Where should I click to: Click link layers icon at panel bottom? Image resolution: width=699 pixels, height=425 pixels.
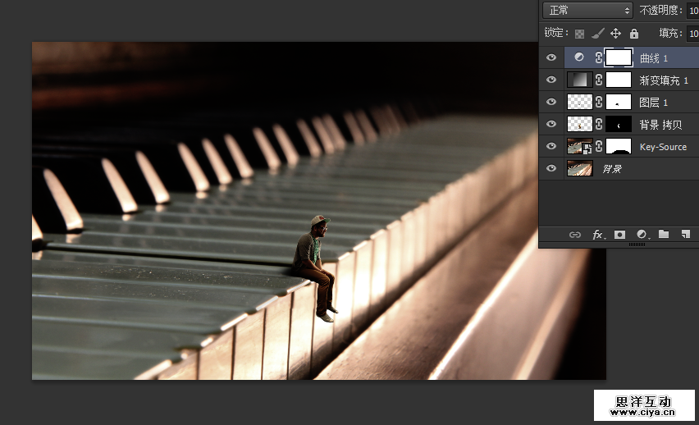tap(575, 235)
